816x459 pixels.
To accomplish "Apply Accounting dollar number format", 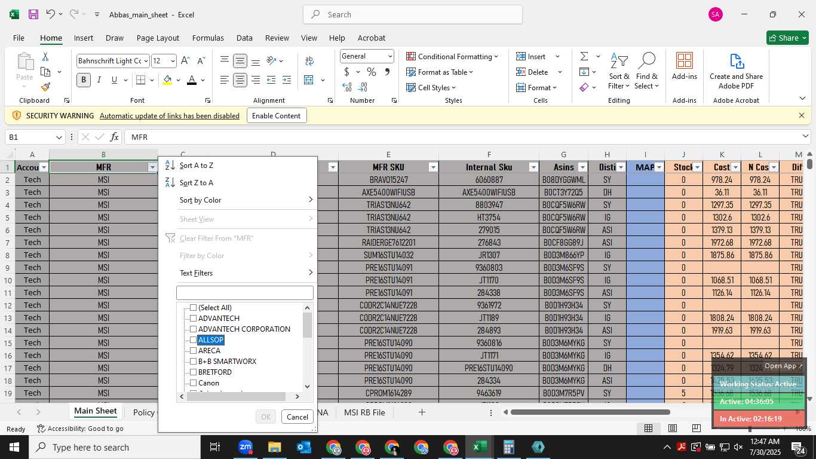I will pyautogui.click(x=346, y=72).
